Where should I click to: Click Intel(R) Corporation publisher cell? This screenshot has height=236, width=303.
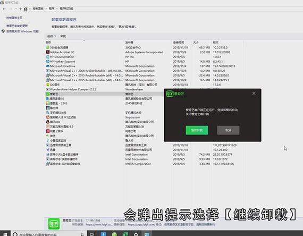138,164
